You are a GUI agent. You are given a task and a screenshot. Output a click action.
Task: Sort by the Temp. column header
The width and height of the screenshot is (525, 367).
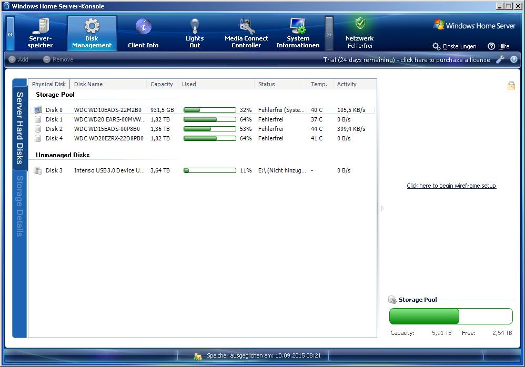pyautogui.click(x=320, y=84)
